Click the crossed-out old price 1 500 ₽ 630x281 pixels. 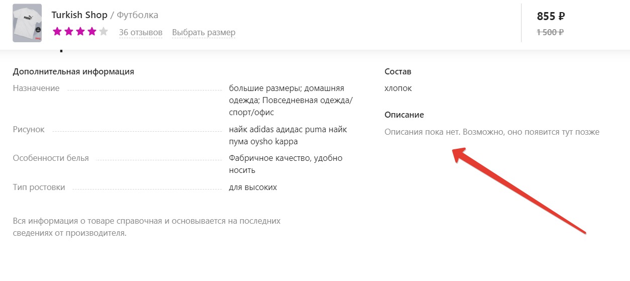550,32
